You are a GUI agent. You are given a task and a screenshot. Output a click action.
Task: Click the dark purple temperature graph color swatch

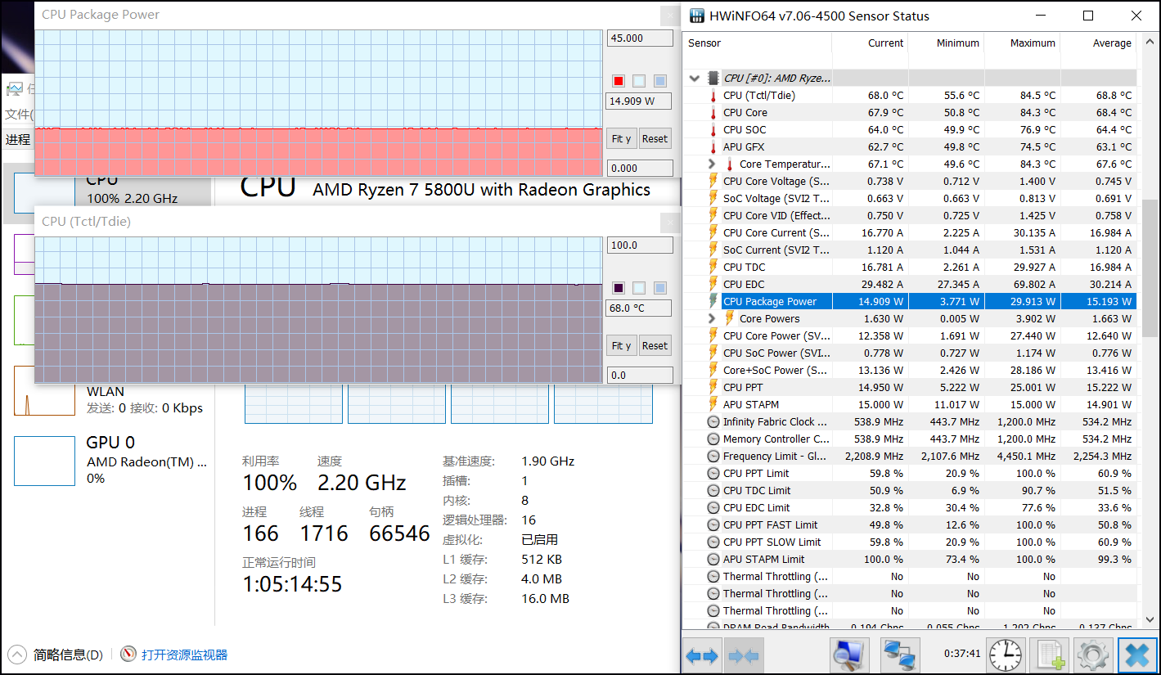[x=619, y=288]
